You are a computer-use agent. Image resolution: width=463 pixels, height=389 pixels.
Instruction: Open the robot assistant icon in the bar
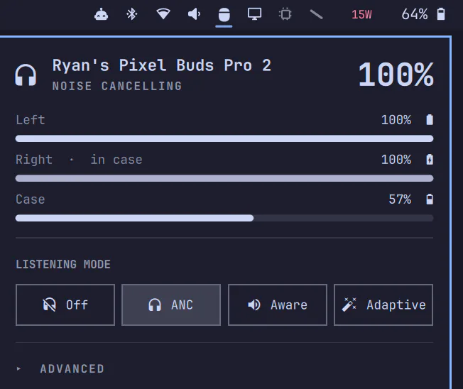click(x=101, y=14)
